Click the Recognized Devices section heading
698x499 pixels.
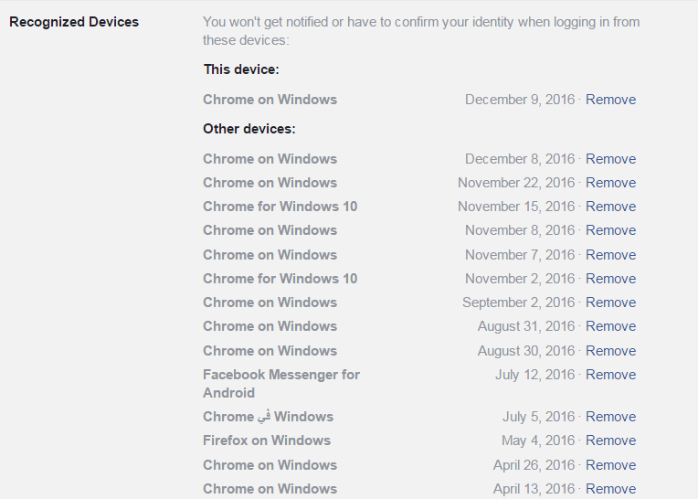pos(74,22)
